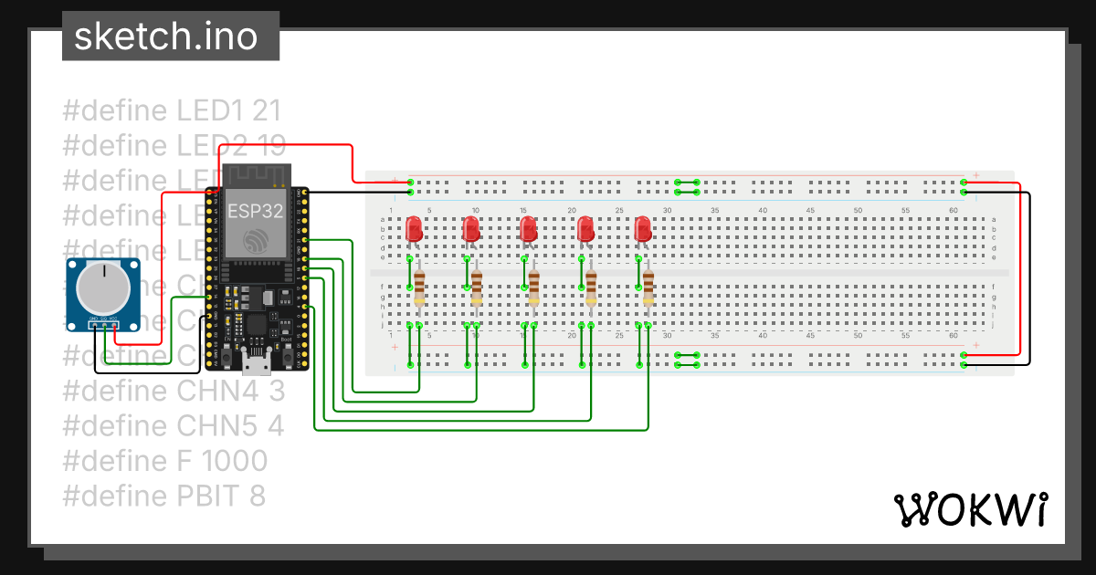The width and height of the screenshot is (1096, 575).
Task: Open the sketch.ino file tab
Action: tap(171, 37)
